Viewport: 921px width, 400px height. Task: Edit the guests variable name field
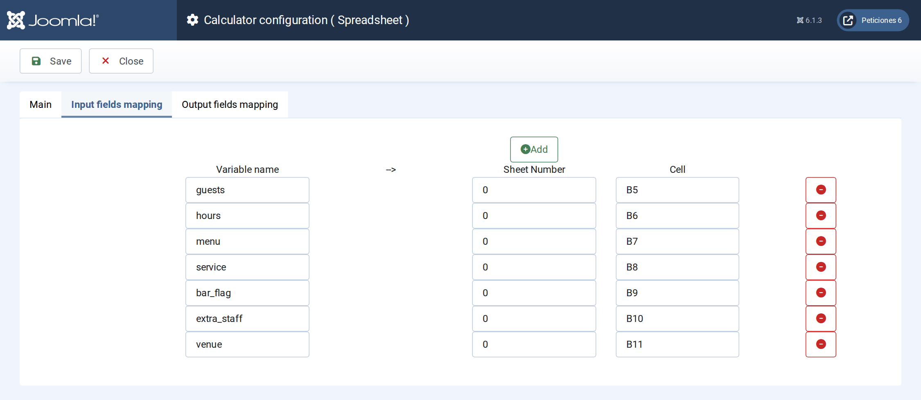247,190
